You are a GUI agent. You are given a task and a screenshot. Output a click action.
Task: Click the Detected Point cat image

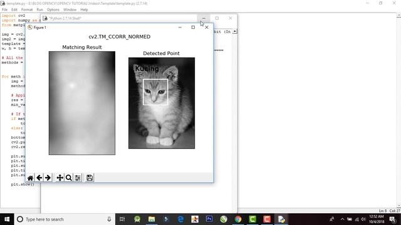tap(162, 103)
